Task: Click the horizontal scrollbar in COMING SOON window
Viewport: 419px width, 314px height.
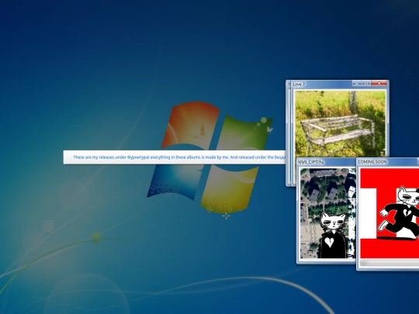Action: [390, 264]
